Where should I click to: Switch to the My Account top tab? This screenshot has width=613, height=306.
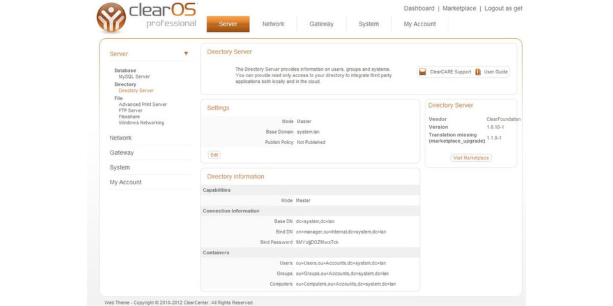[420, 24]
